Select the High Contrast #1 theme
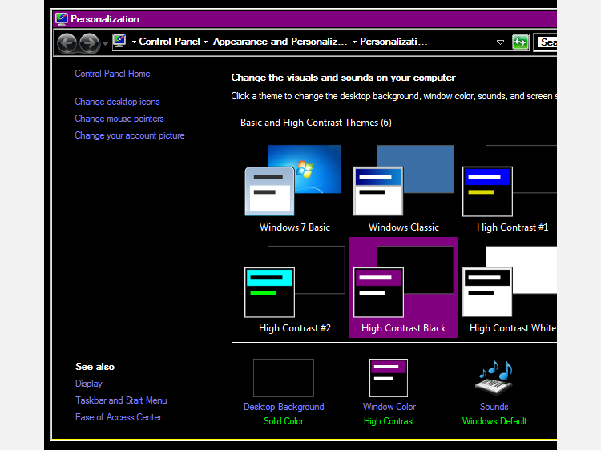601x450 pixels. 510,188
